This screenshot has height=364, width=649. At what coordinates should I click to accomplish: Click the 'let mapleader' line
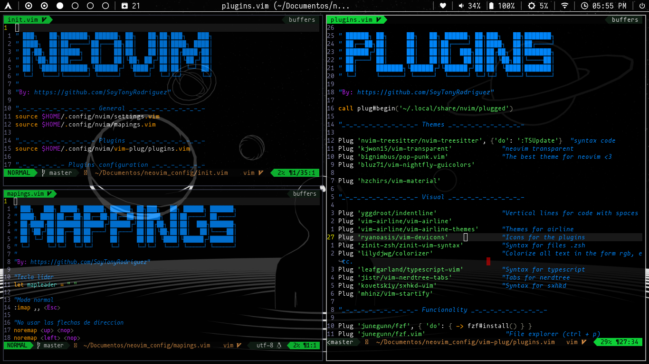[45, 284]
